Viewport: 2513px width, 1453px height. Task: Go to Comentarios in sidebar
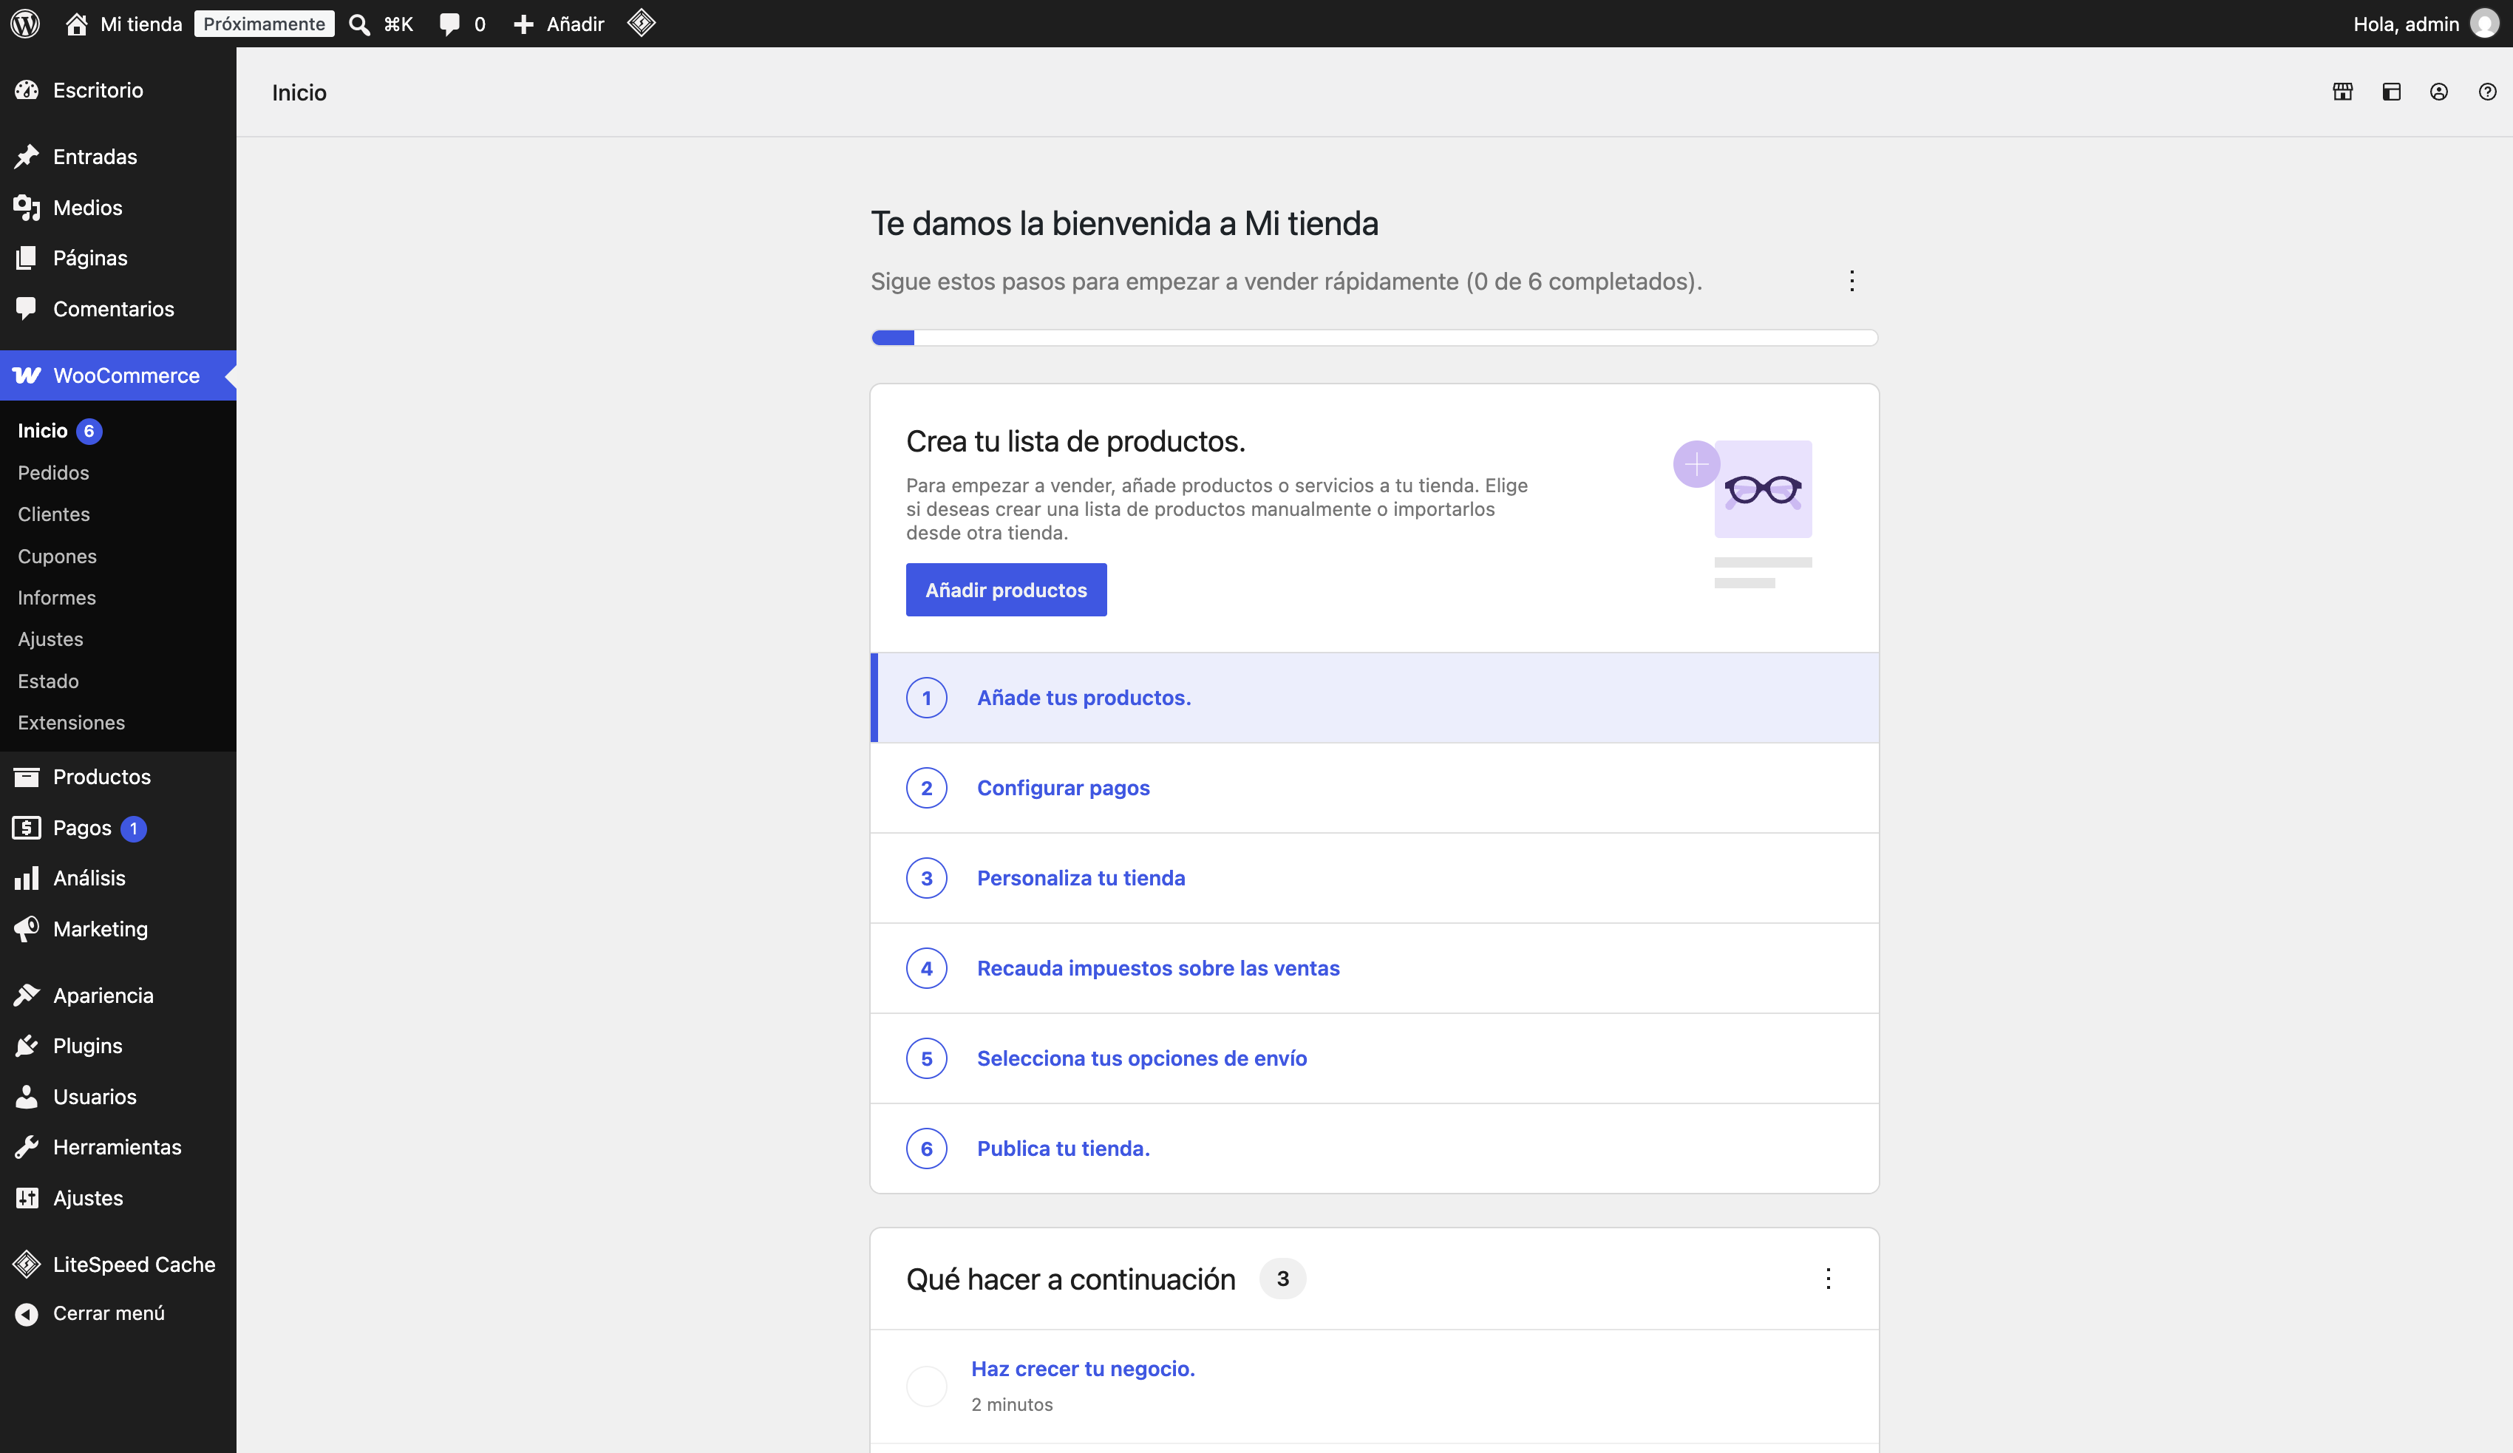pos(118,309)
